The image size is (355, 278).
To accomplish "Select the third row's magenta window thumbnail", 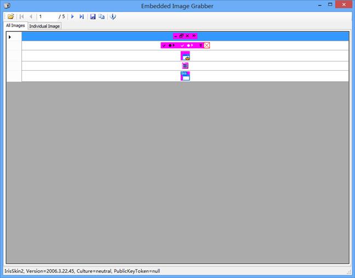I will 185,56.
